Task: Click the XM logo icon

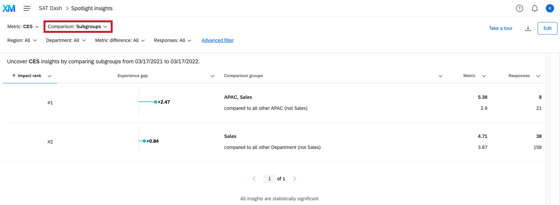Action: pos(9,9)
